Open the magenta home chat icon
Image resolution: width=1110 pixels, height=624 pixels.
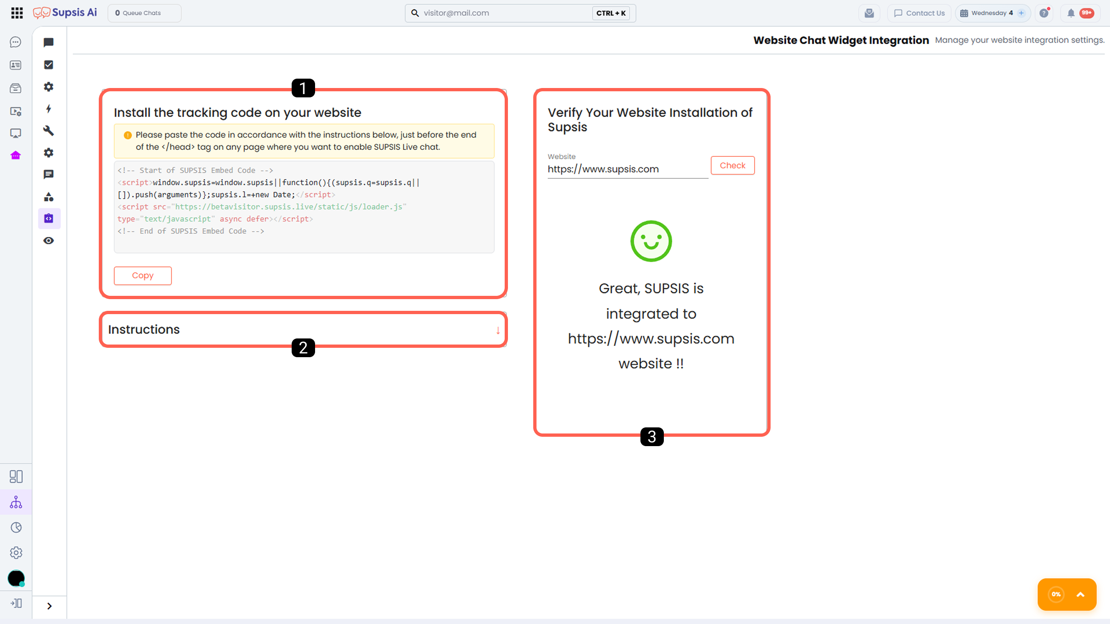tap(15, 155)
